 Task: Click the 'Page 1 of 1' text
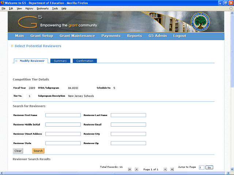point(151,169)
